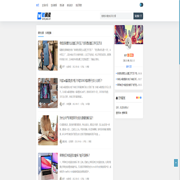Open the title beside the MacBook photo
This screenshot has height=180, width=180.
coord(75,155)
